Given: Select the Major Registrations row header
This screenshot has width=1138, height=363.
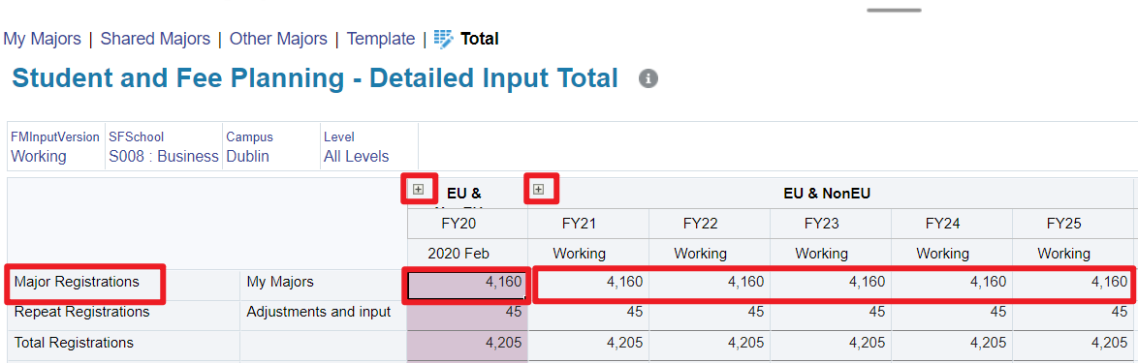Looking at the screenshot, I should pos(77,283).
